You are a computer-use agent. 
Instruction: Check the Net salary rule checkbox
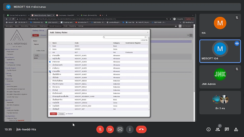point(50,52)
